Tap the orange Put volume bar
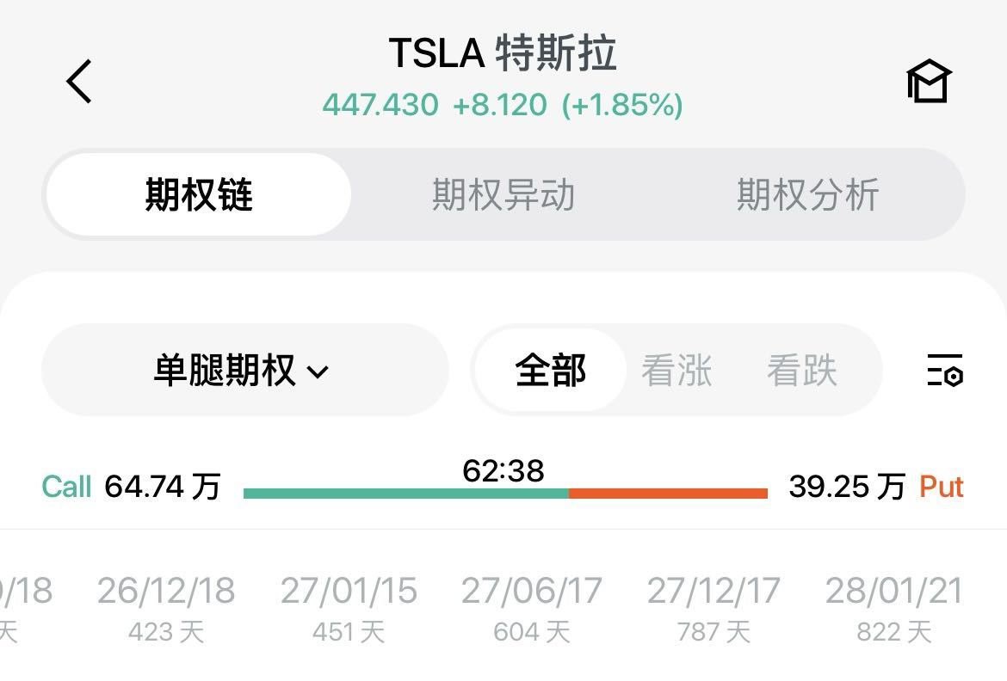The width and height of the screenshot is (1007, 681). (668, 494)
